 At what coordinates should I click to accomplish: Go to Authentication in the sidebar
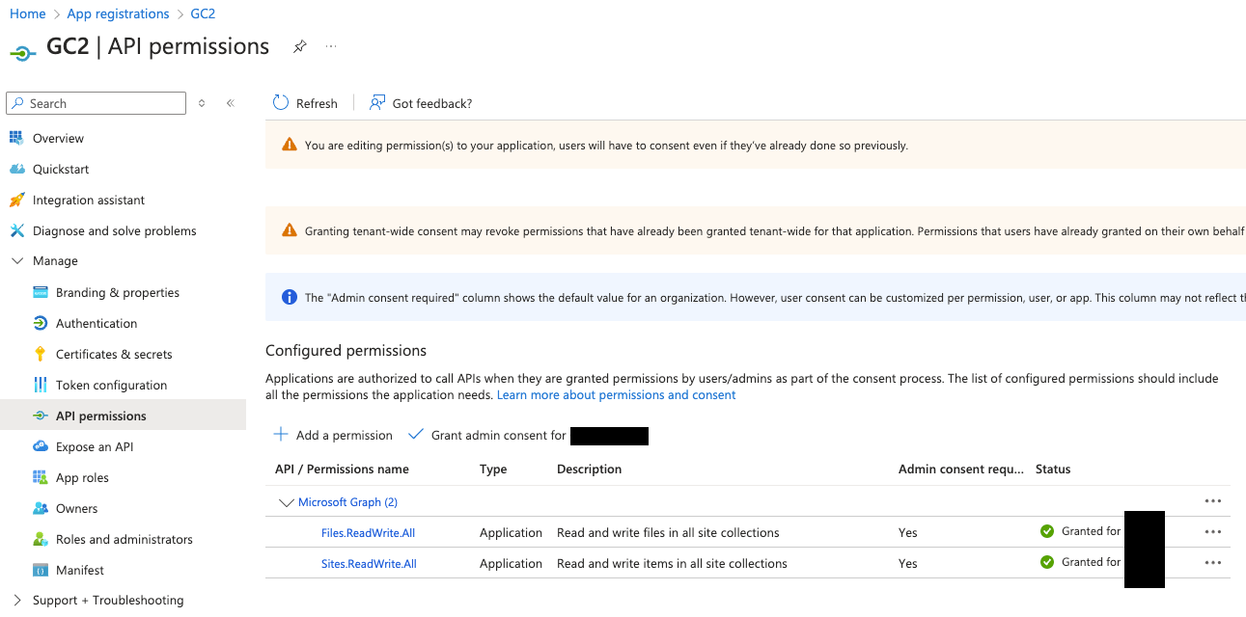point(97,323)
